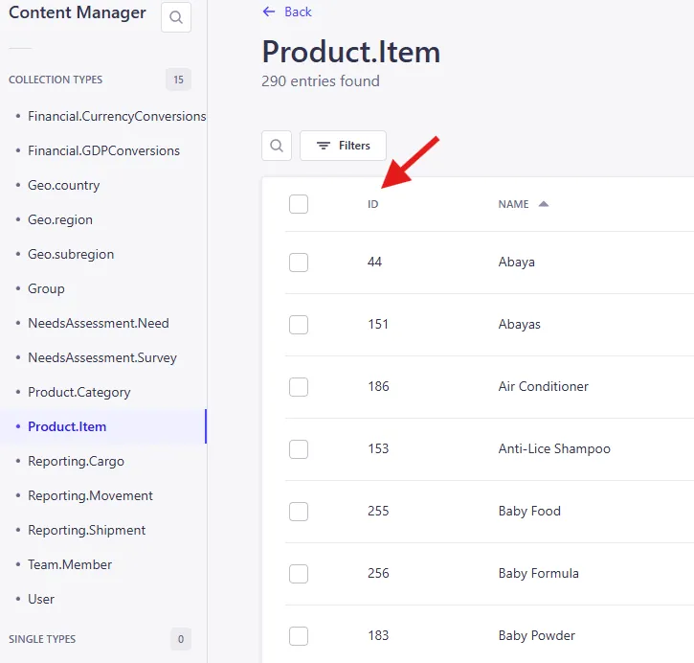This screenshot has width=694, height=663.
Task: Click the Name column sort arrow
Action: [544, 204]
